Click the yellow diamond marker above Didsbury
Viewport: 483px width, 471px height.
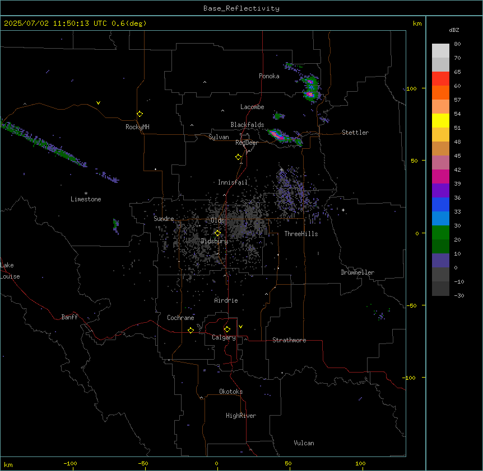(x=217, y=233)
